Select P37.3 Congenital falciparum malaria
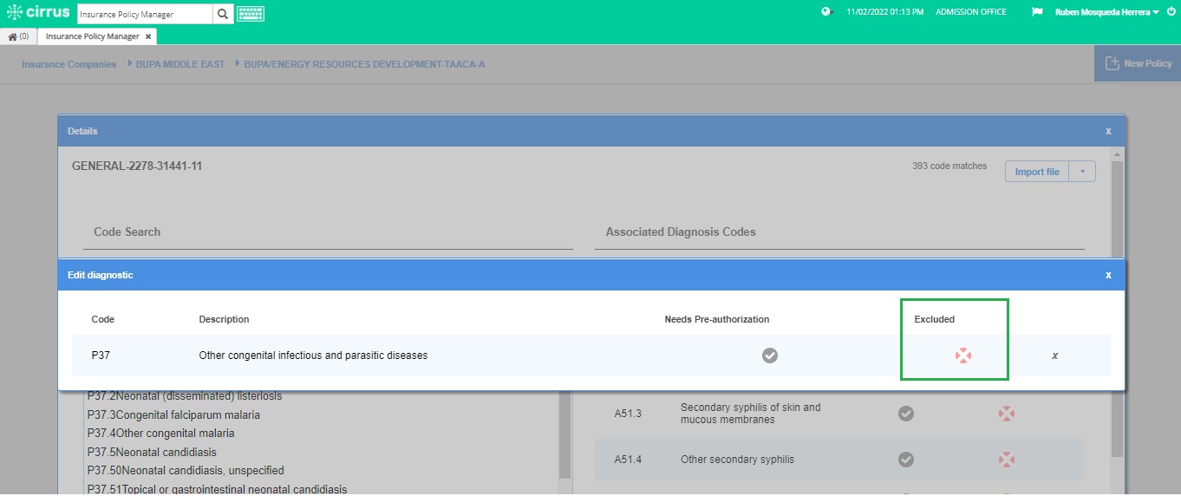 (173, 415)
